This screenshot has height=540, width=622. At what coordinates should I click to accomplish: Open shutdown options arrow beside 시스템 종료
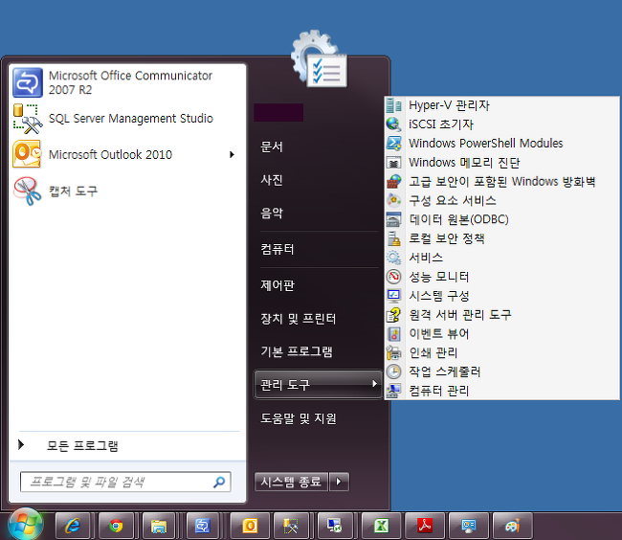tap(339, 482)
